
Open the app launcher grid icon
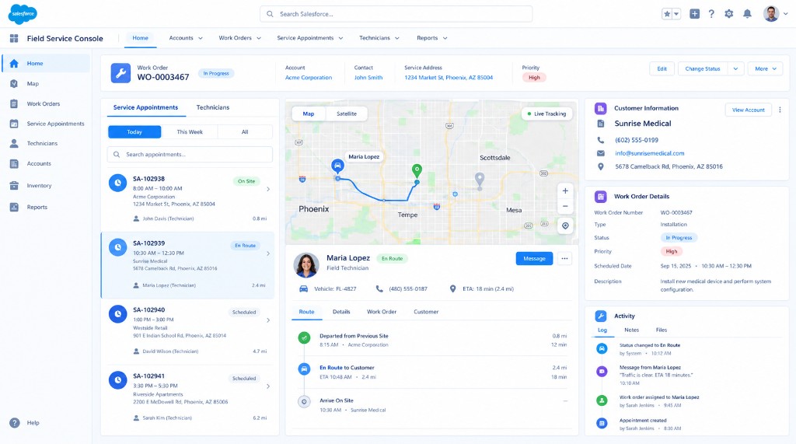point(14,38)
